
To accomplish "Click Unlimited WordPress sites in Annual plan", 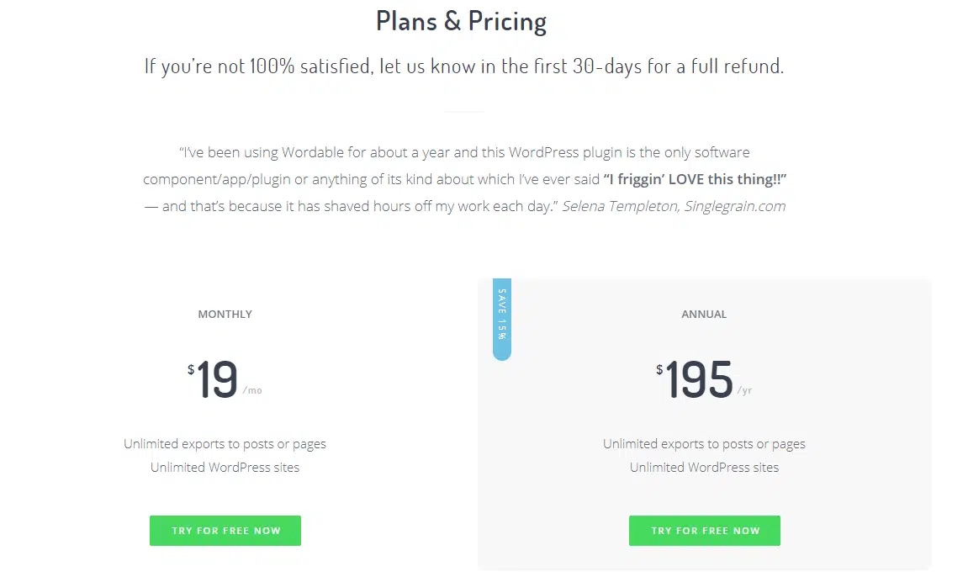I will tap(704, 467).
